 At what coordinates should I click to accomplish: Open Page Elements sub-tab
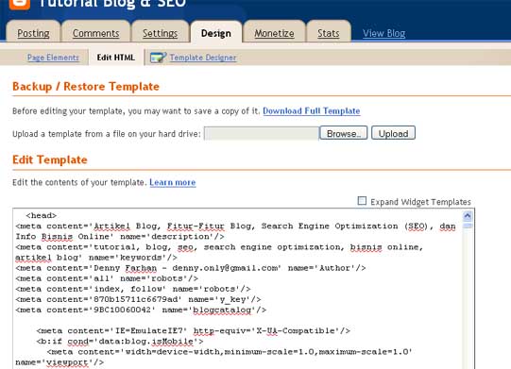pos(53,58)
